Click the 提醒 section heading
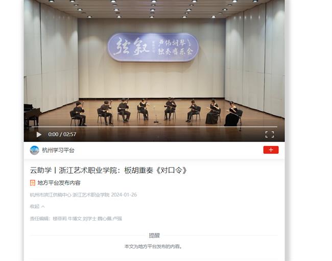 154,235
